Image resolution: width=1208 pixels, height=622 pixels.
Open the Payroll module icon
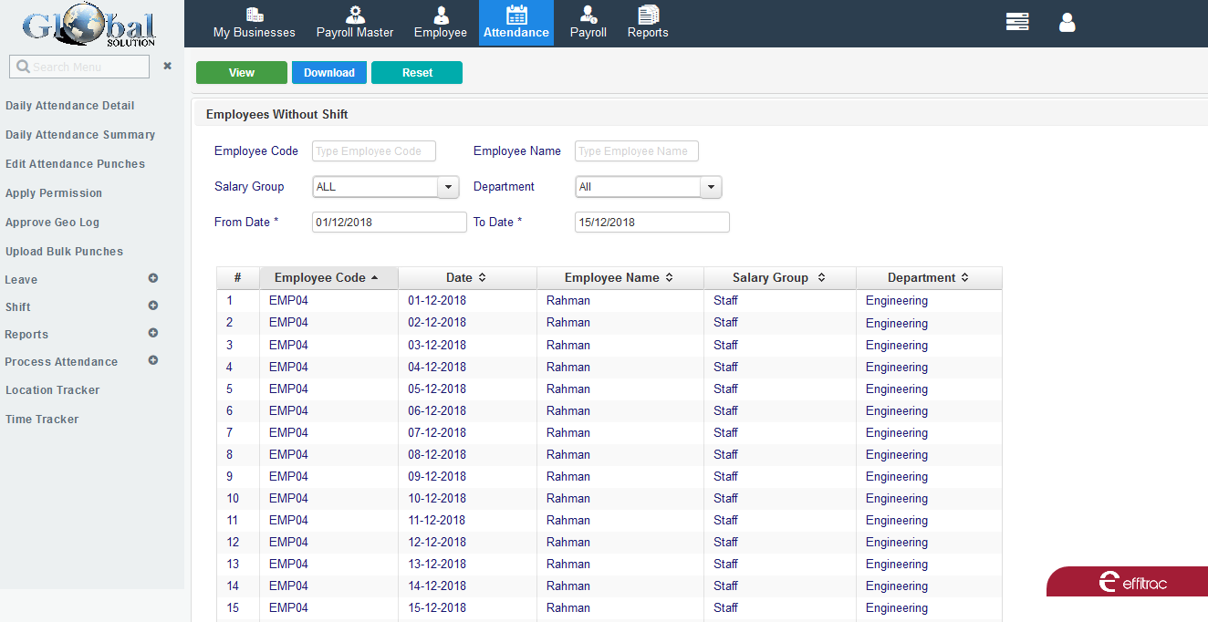588,23
